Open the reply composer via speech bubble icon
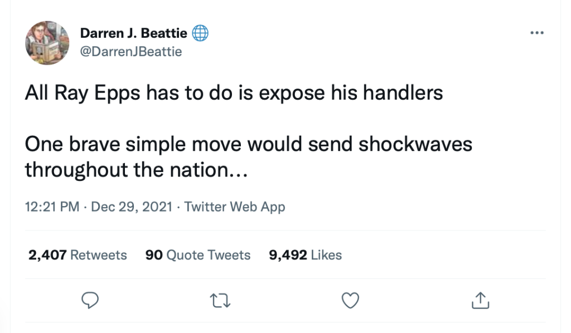The image size is (571, 333). [90, 300]
